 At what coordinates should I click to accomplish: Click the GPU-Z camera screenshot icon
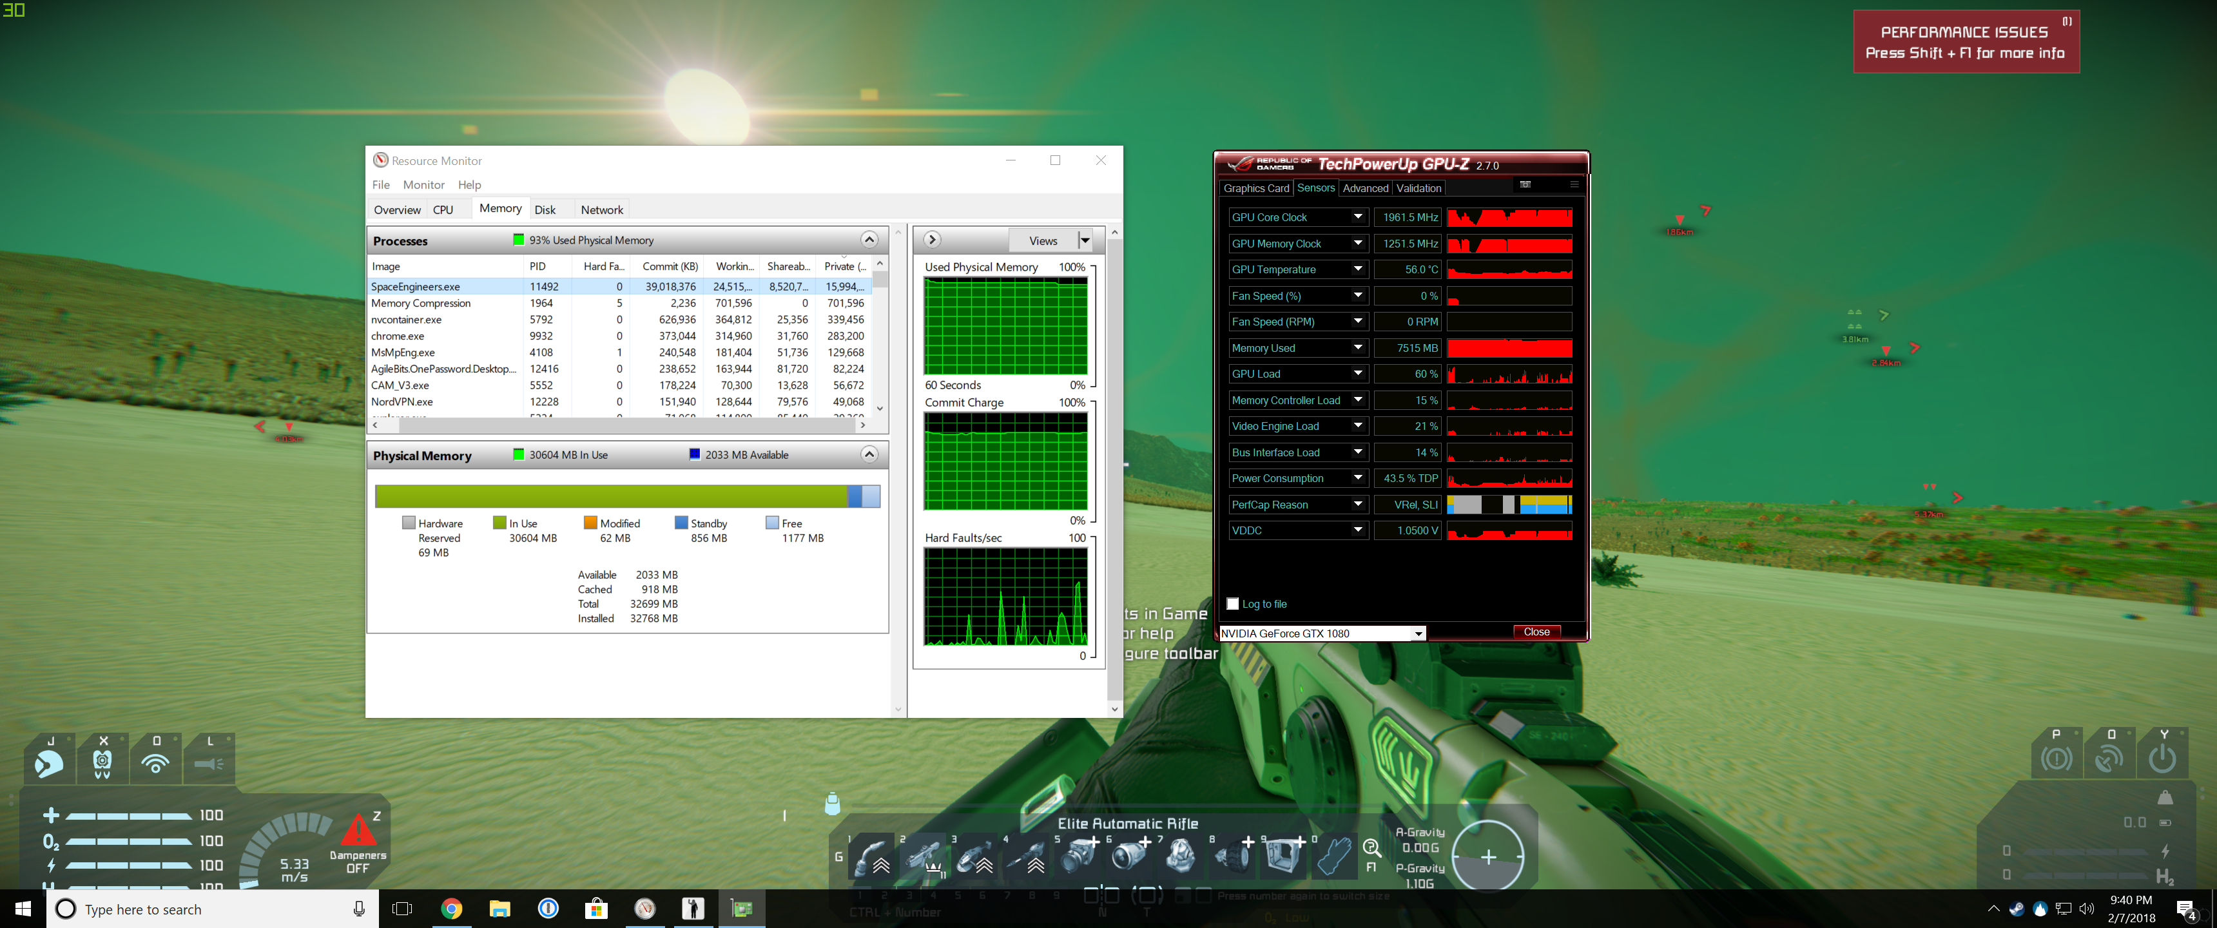[1525, 184]
